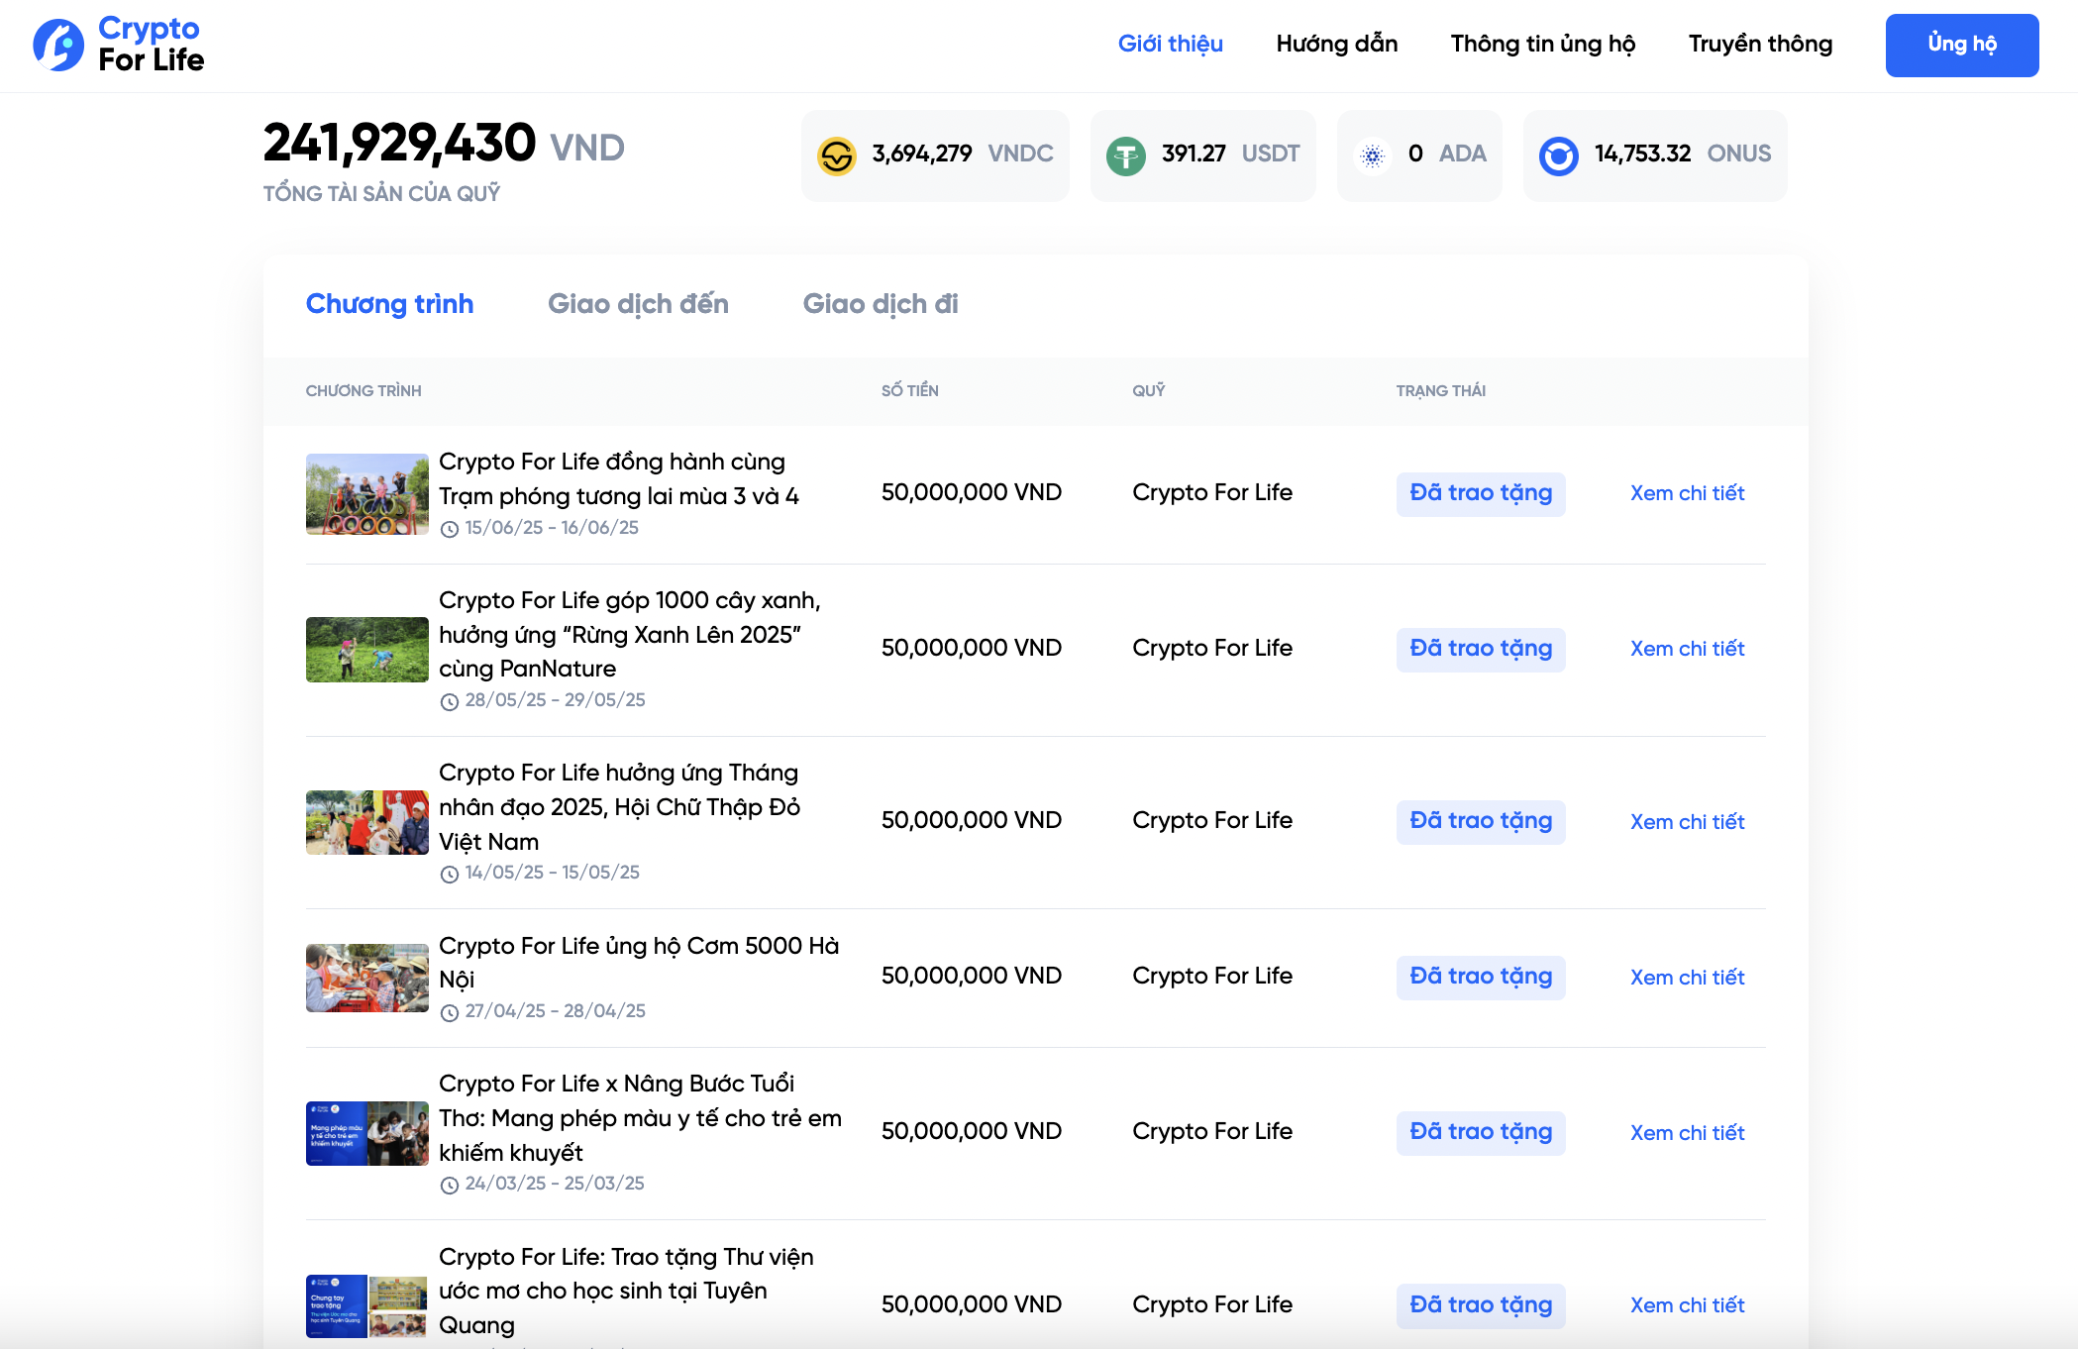
Task: Open thumbnail of Thư viện ước mơ program
Action: tap(367, 1305)
